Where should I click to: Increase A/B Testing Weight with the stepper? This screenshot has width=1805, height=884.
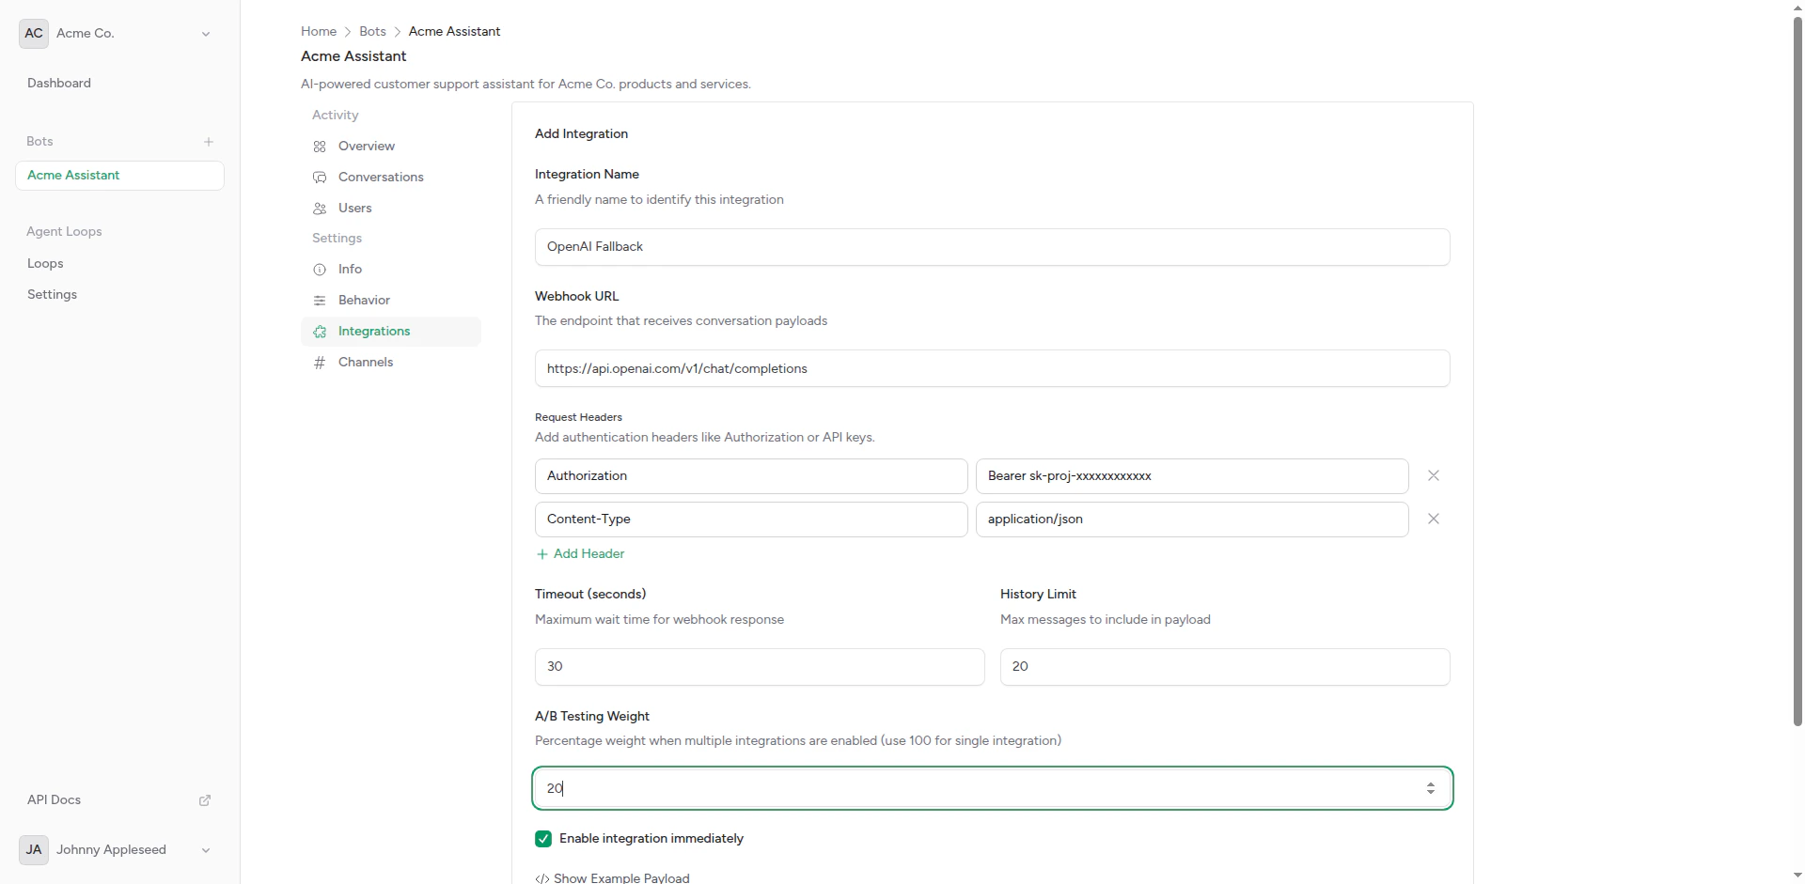pos(1431,783)
